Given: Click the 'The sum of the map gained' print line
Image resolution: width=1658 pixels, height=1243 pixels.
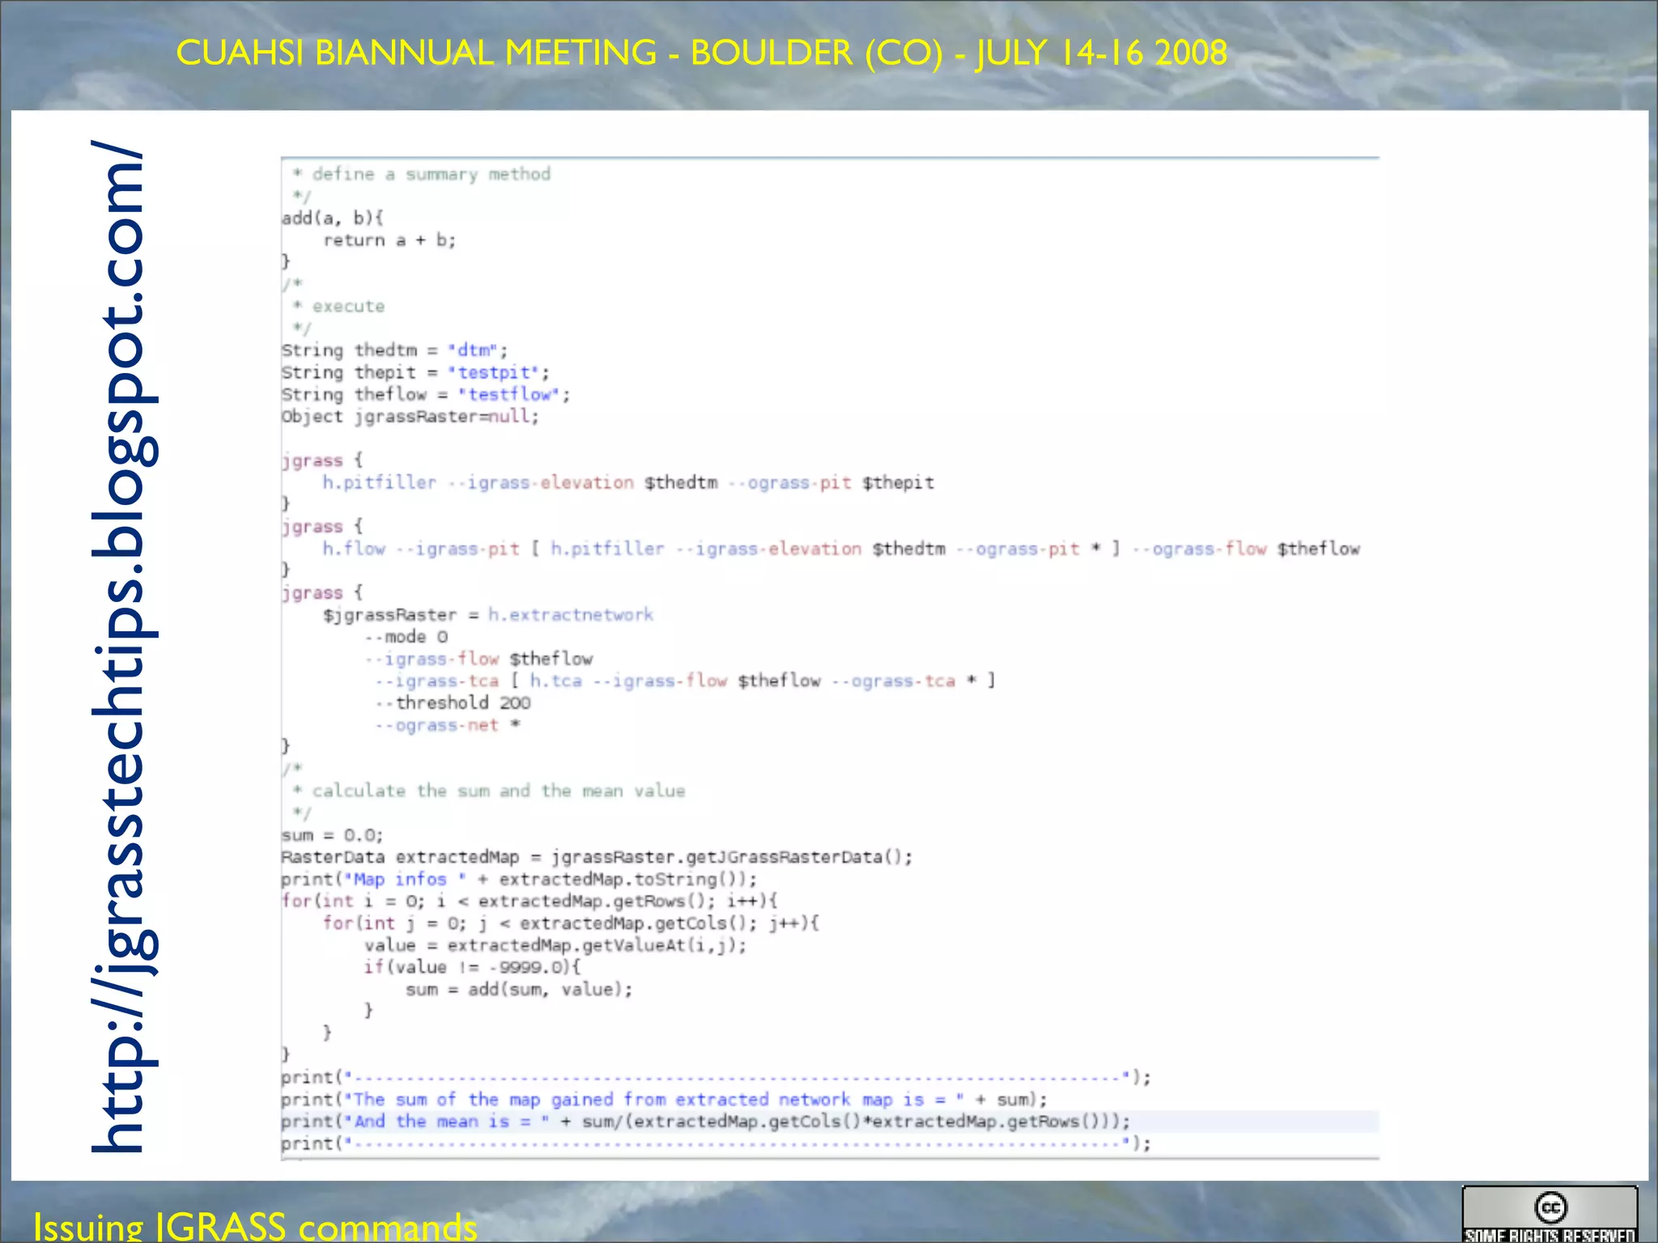Looking at the screenshot, I should click(664, 1100).
